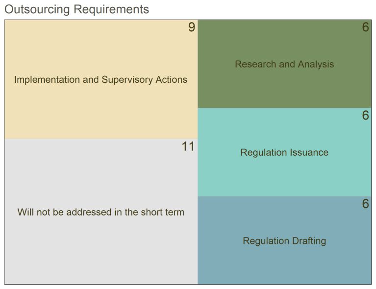Image resolution: width=376 pixels, height=289 pixels.
Task: Click the 6 on Regulation Issuance tile
Action: 365,115
